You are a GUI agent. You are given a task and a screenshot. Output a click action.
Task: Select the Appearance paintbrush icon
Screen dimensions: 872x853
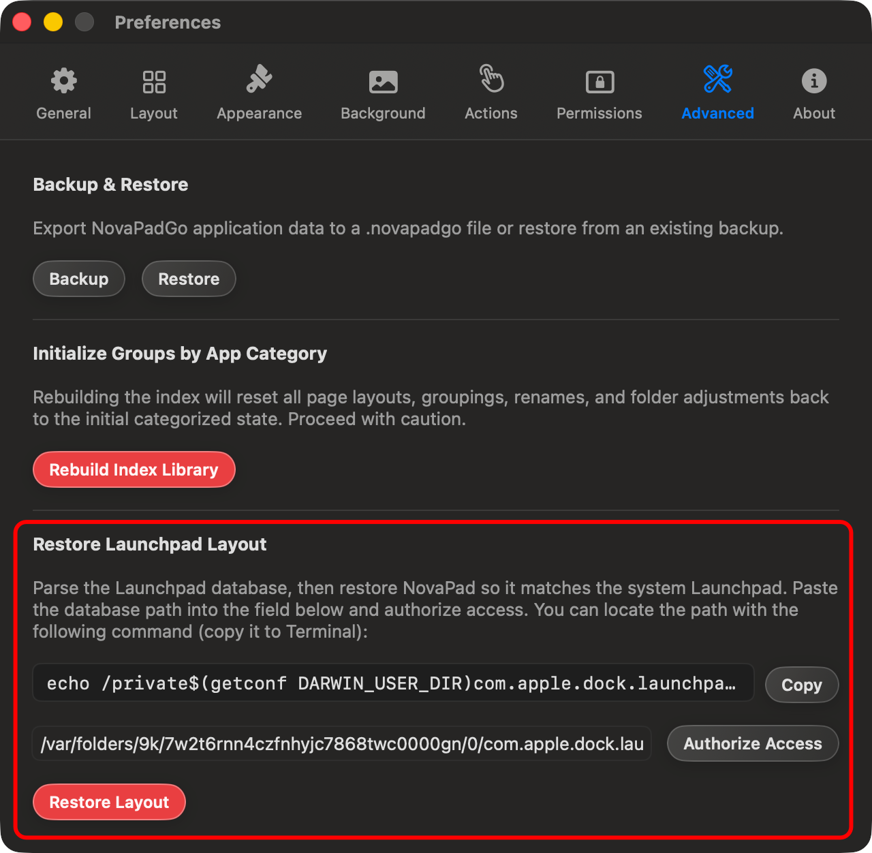point(259,80)
